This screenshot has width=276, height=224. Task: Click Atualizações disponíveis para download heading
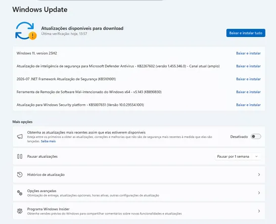[82, 28]
